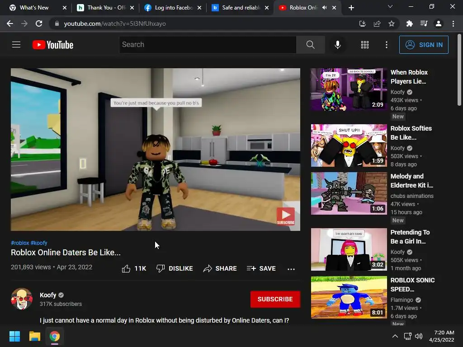The width and height of the screenshot is (463, 347).
Task: Open the Windows Start menu
Action: (x=14, y=336)
